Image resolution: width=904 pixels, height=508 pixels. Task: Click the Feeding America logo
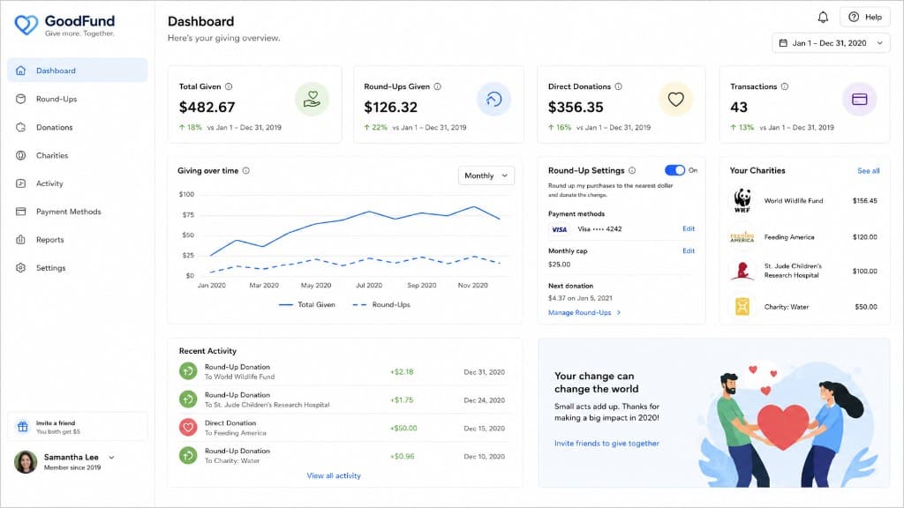[x=742, y=236]
